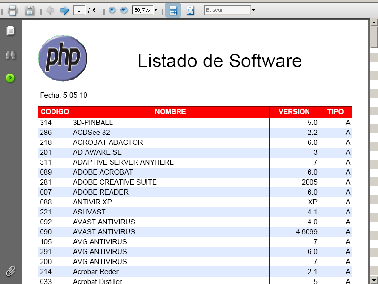Toggle fit full page view button
The height and width of the screenshot is (284, 378).
(190, 10)
